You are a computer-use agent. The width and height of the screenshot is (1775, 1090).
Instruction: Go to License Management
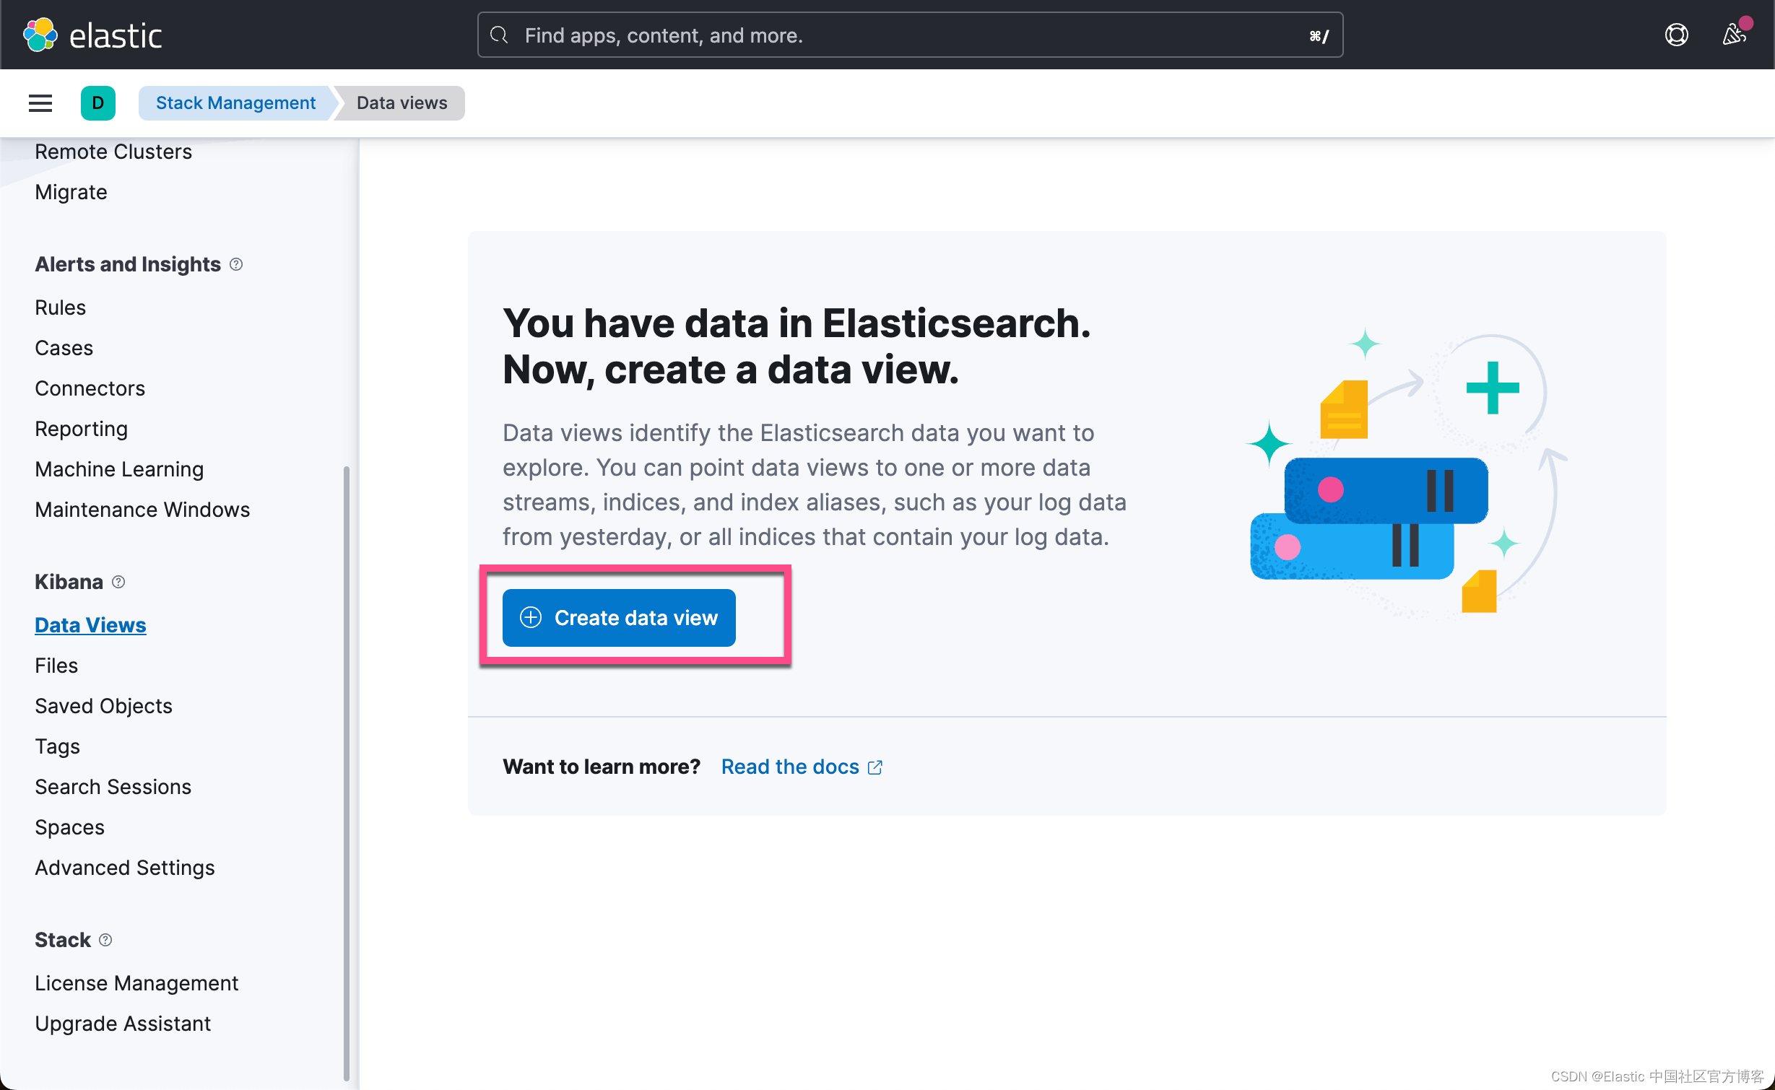coord(136,982)
